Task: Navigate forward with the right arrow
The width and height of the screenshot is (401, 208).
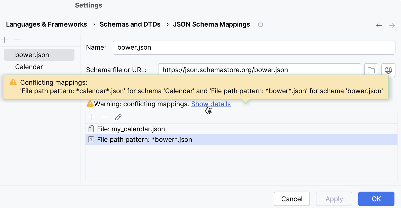Action: point(392,26)
